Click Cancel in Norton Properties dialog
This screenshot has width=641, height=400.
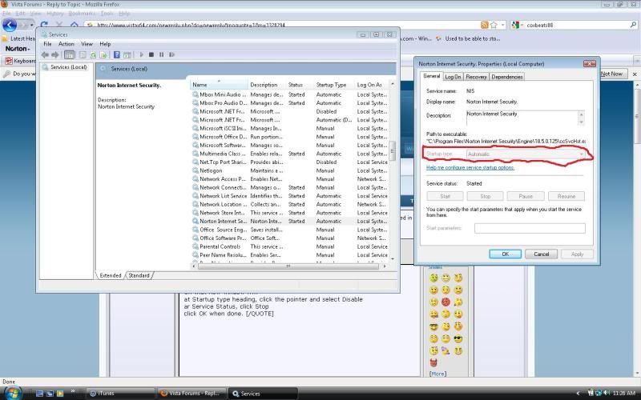542,254
